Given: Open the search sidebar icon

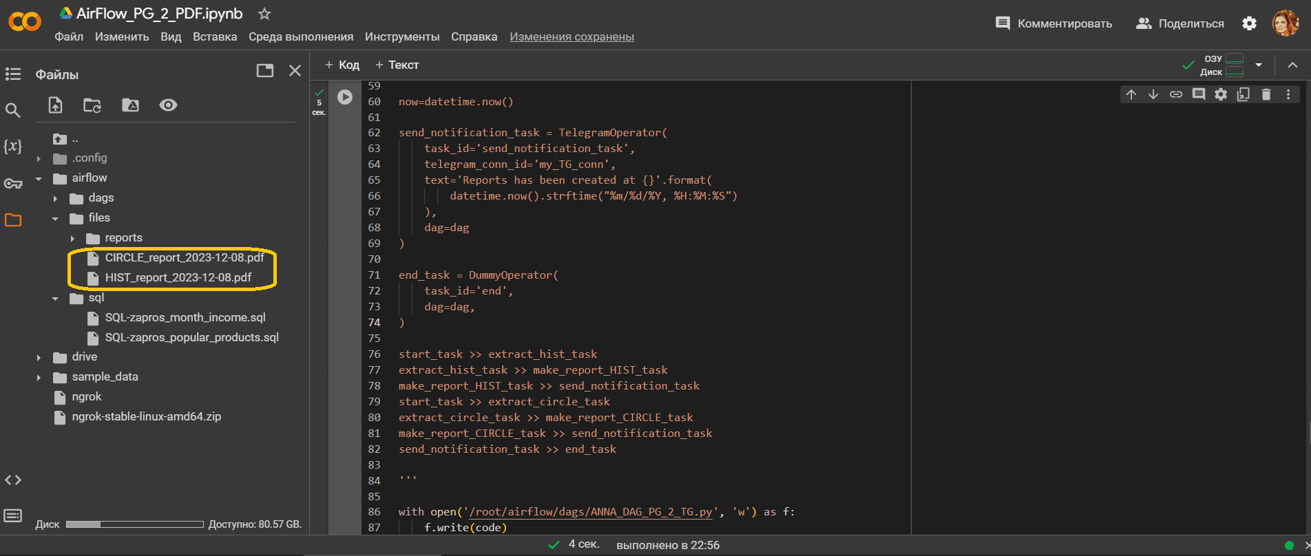Looking at the screenshot, I should click(13, 110).
